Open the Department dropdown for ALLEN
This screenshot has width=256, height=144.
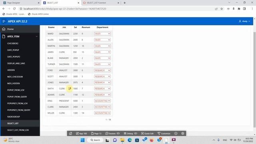click(x=102, y=40)
